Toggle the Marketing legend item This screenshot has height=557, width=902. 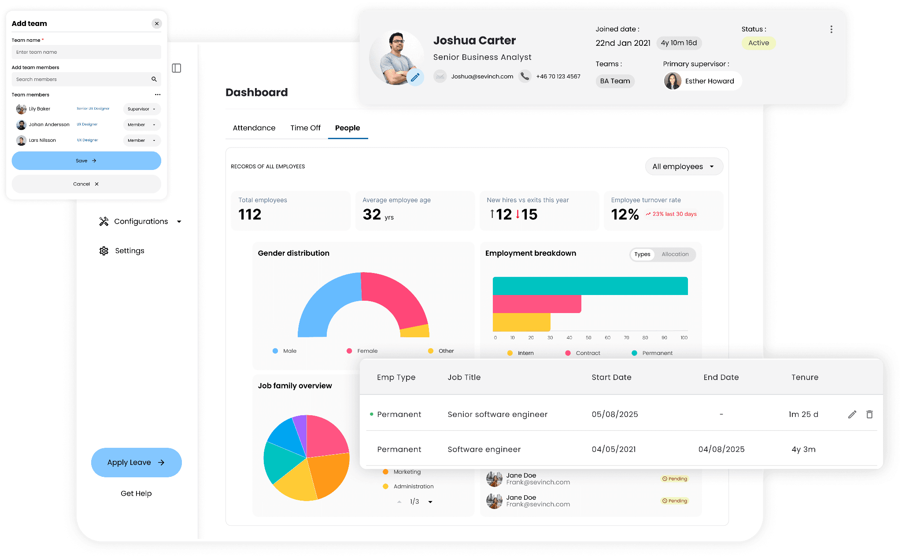402,472
